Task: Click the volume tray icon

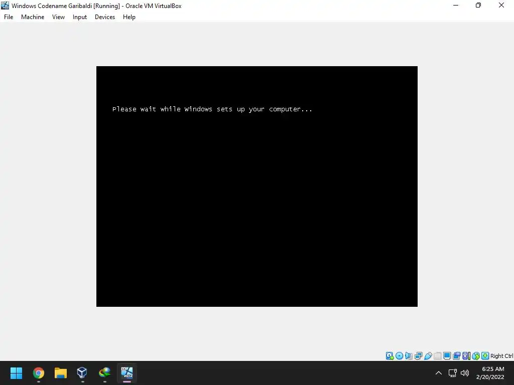Action: [465, 373]
